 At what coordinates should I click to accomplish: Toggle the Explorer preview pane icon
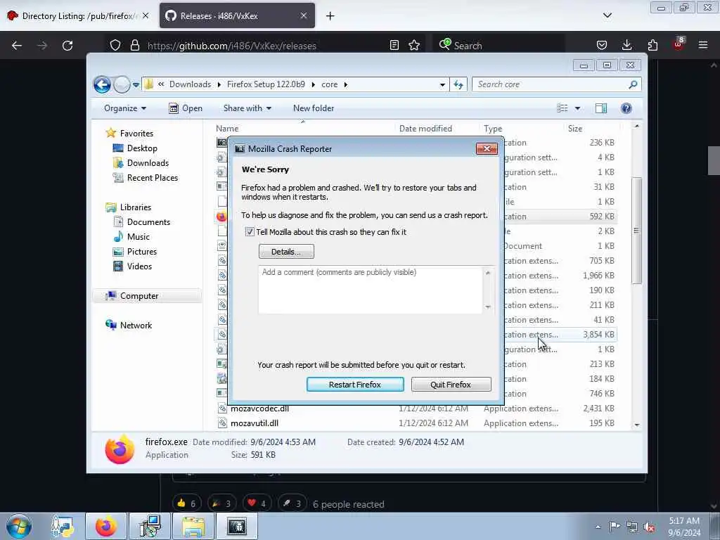pos(601,108)
